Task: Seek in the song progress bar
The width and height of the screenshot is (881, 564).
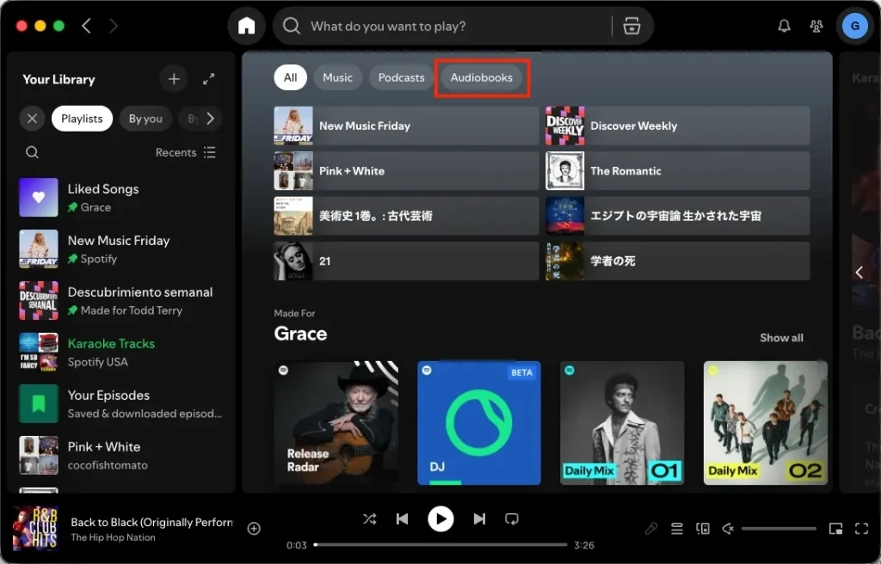Action: (x=440, y=544)
